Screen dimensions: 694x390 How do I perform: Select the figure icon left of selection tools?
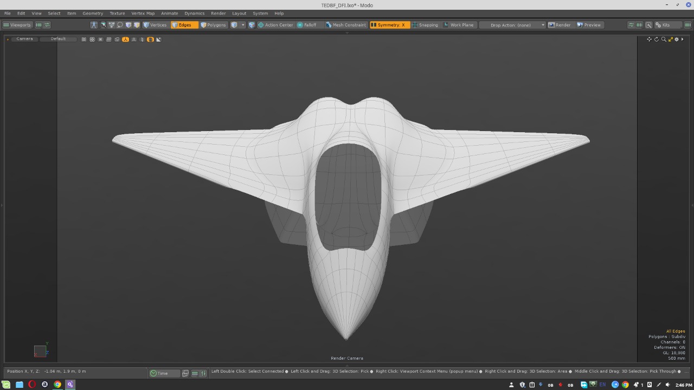(x=94, y=25)
